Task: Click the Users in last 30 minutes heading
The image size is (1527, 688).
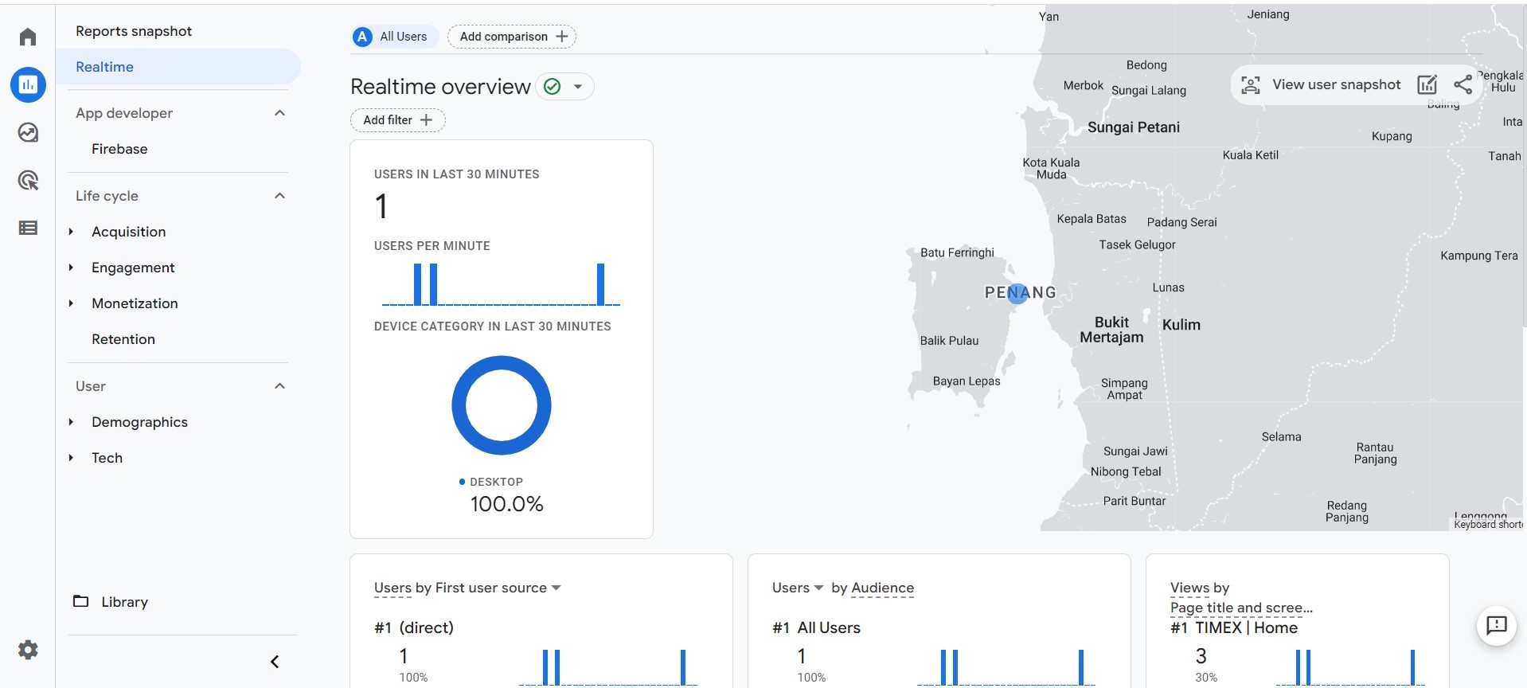Action: click(456, 174)
